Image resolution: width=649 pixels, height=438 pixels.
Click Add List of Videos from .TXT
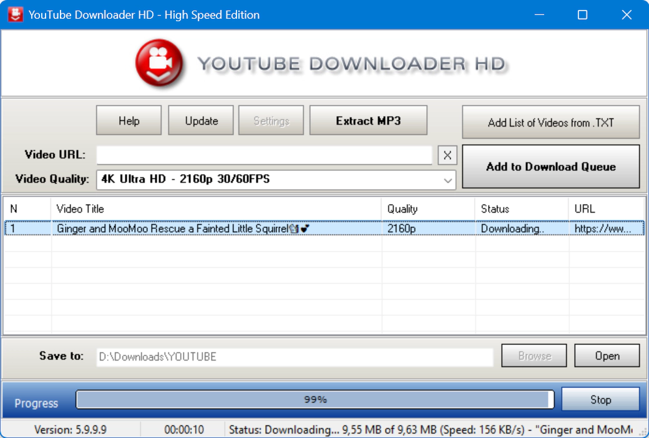tap(550, 122)
